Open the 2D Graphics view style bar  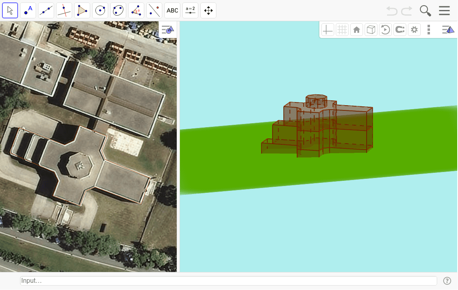coord(168,30)
